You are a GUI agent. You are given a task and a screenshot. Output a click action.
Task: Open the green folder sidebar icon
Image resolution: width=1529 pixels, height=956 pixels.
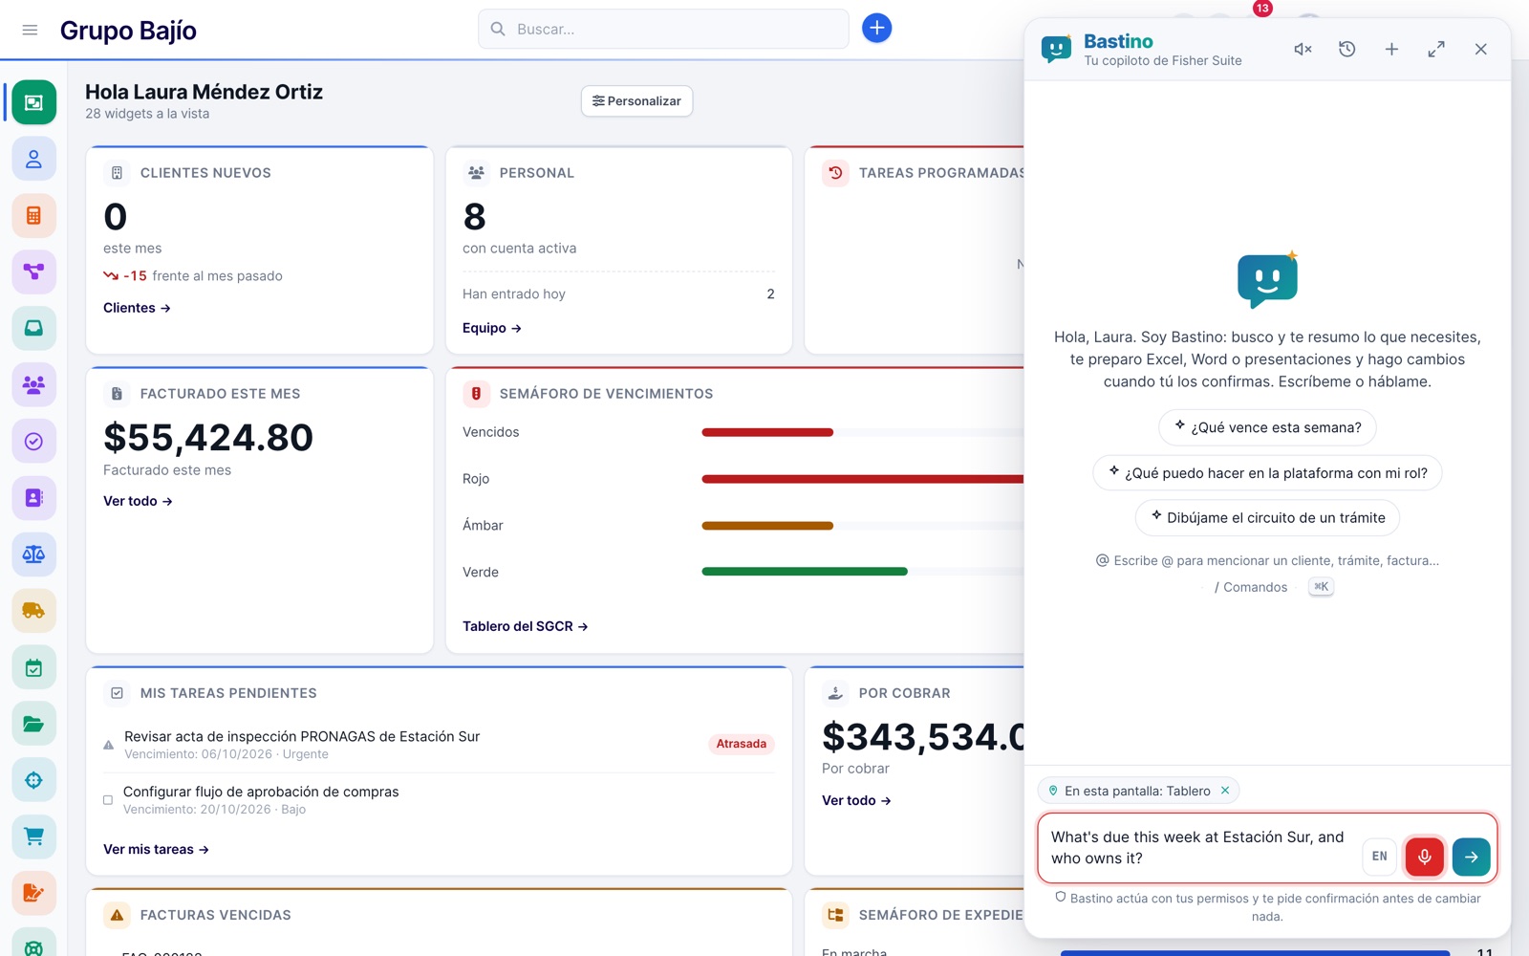33,724
